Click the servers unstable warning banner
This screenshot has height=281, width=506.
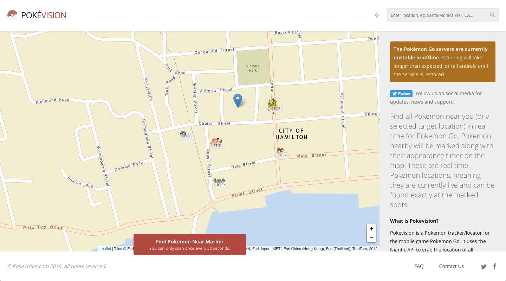443,62
